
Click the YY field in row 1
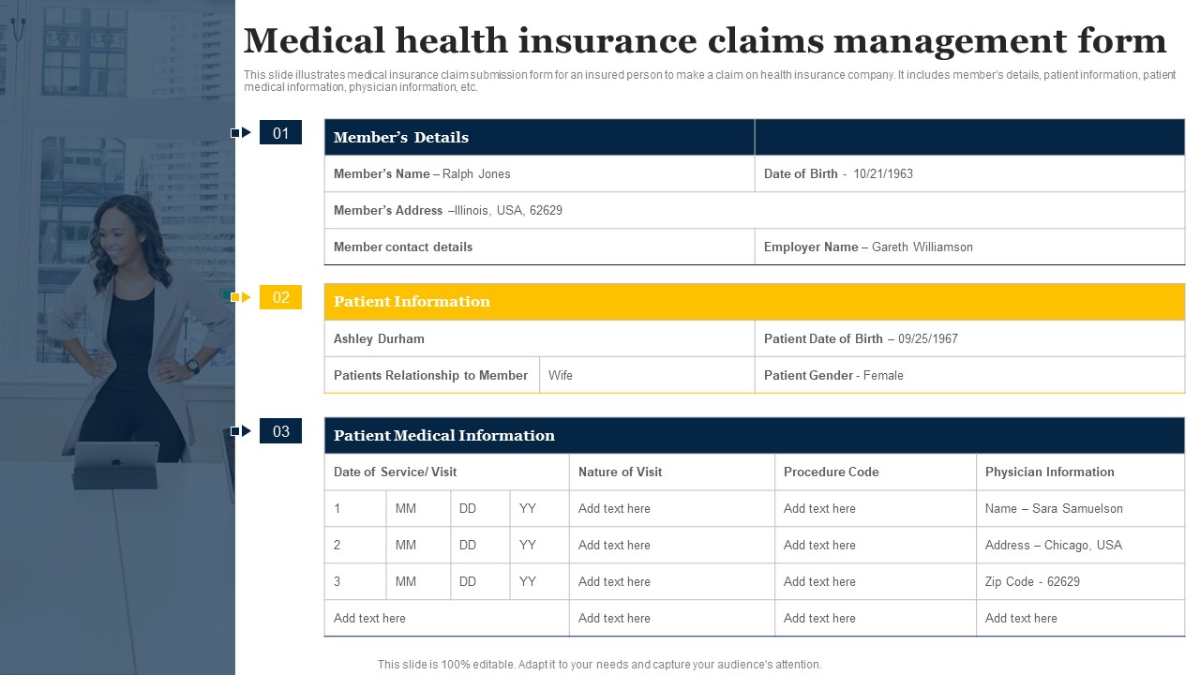[x=539, y=508]
